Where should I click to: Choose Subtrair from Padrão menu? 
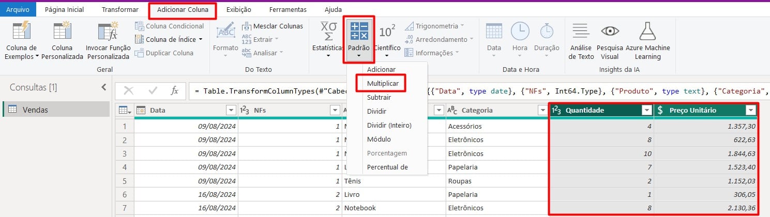point(379,97)
